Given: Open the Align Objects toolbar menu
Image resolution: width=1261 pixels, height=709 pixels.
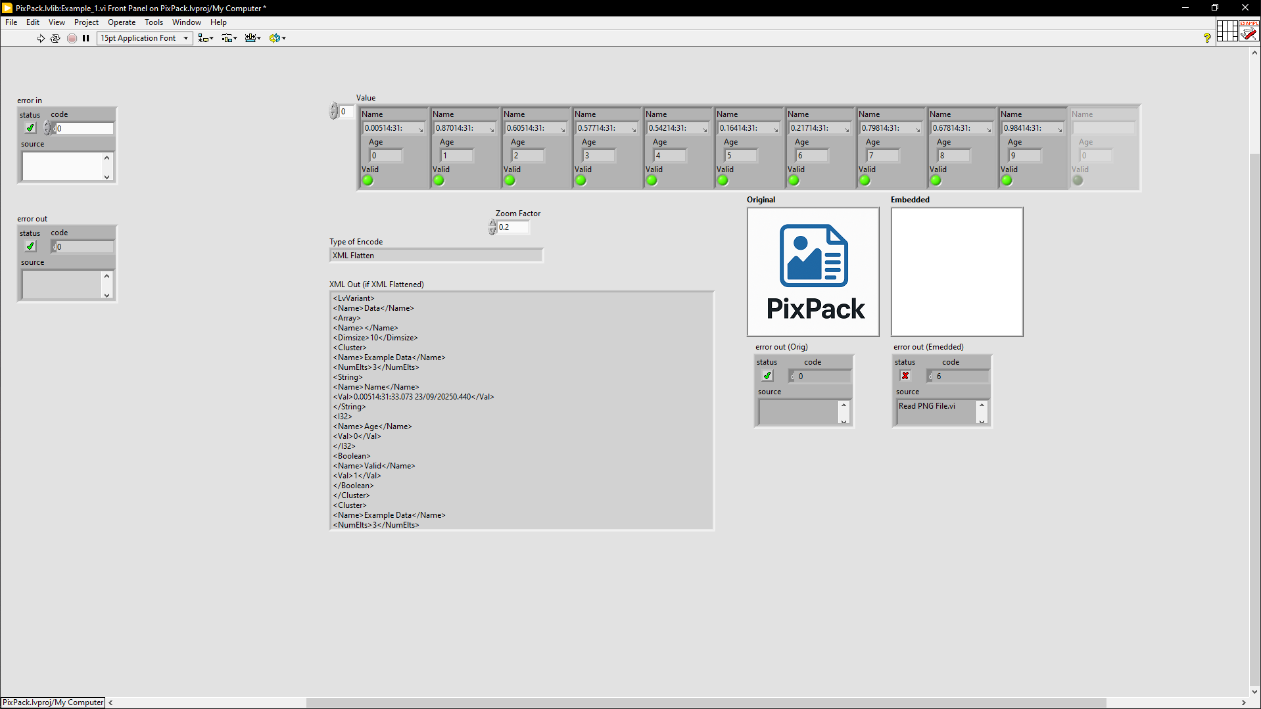Looking at the screenshot, I should click(x=206, y=38).
